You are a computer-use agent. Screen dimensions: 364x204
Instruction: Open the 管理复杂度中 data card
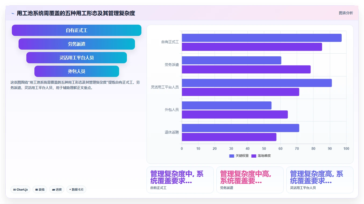coord(180,180)
